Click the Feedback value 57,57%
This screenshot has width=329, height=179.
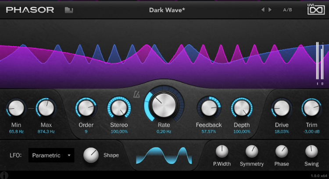[209, 131]
